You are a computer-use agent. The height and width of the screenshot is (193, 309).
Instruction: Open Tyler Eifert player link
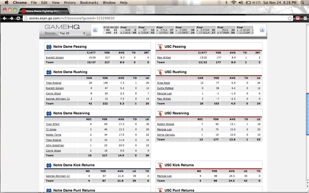tap(53, 124)
